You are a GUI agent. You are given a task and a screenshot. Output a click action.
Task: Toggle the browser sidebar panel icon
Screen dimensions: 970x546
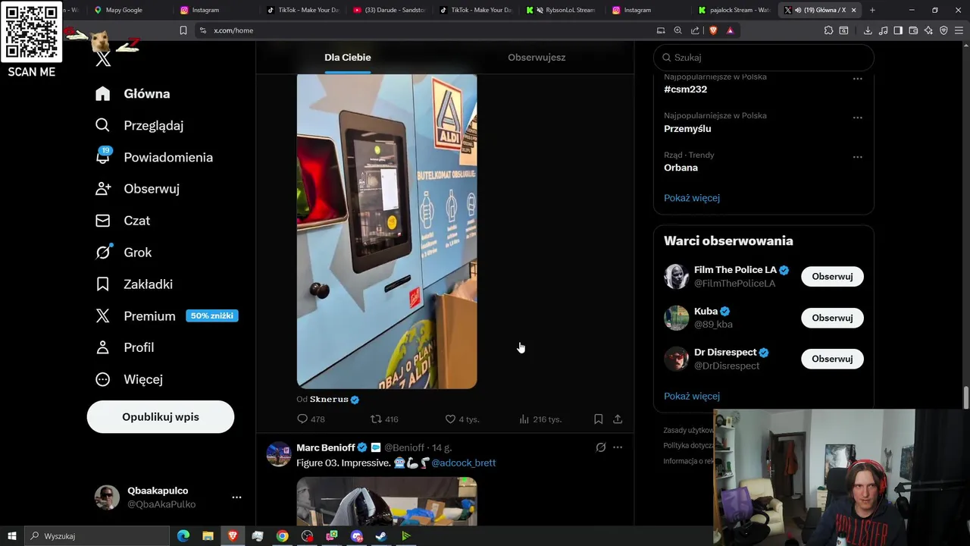898,30
